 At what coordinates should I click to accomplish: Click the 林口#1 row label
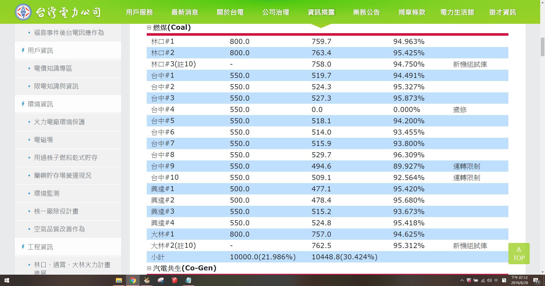[163, 41]
